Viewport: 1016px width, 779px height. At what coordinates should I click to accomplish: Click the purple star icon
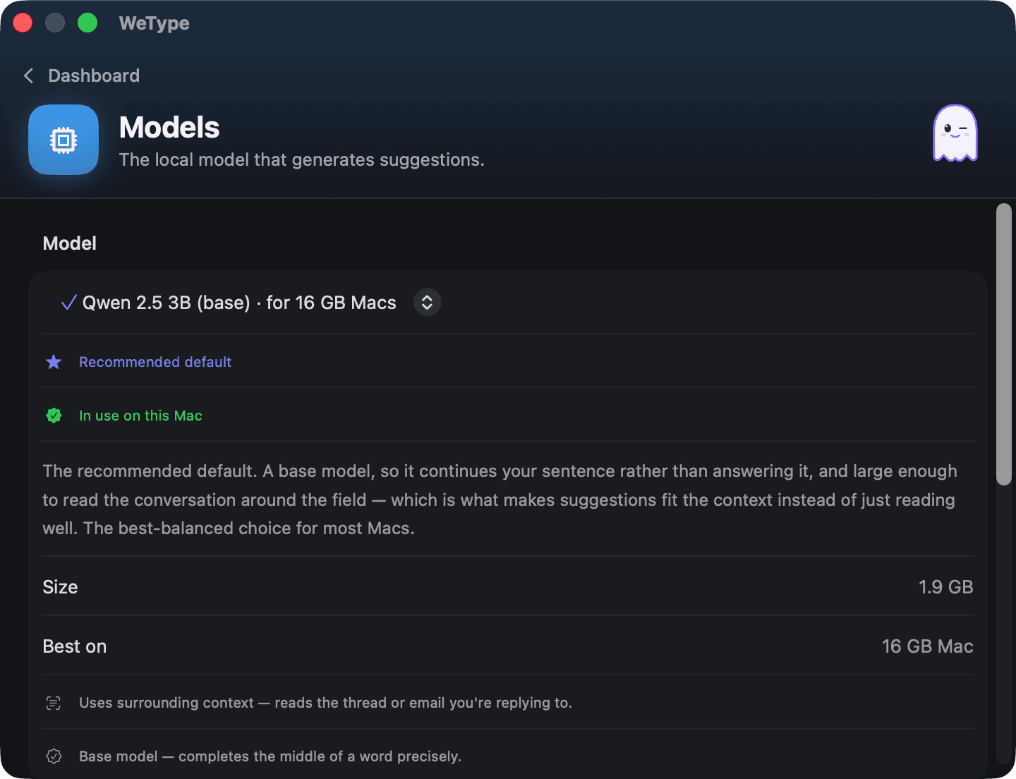pyautogui.click(x=54, y=362)
